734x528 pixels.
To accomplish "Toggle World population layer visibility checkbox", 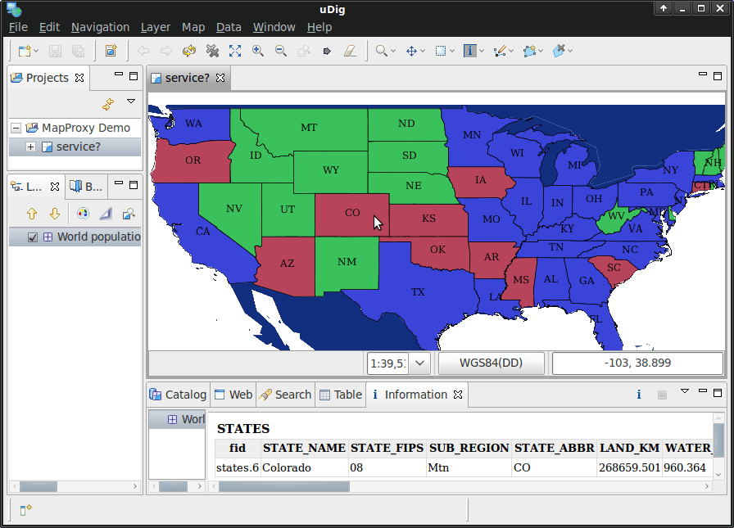I will tap(32, 237).
